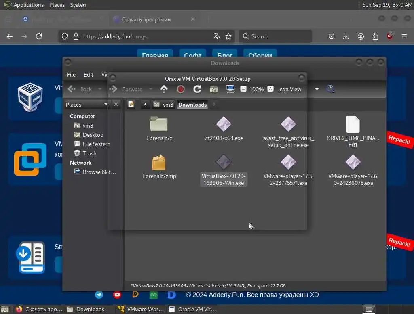The image size is (414, 314).
Task: Click the zoom in icon right of 100%
Action: coord(270,89)
